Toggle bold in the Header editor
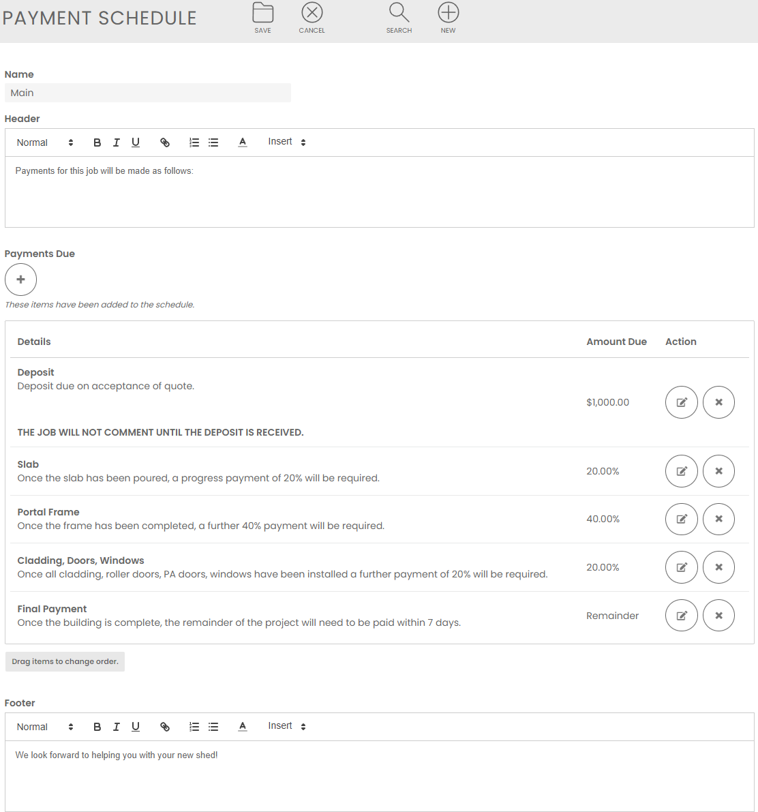 [97, 142]
